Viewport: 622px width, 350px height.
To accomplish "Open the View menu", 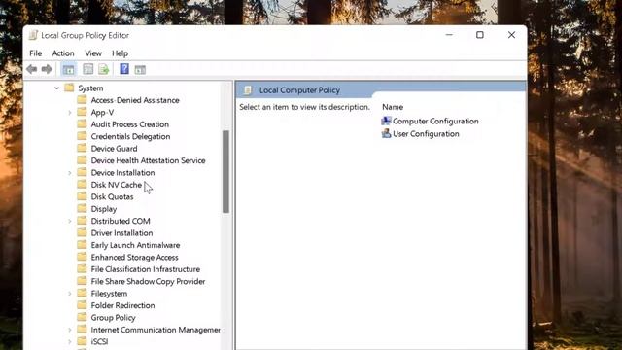I will click(x=93, y=53).
